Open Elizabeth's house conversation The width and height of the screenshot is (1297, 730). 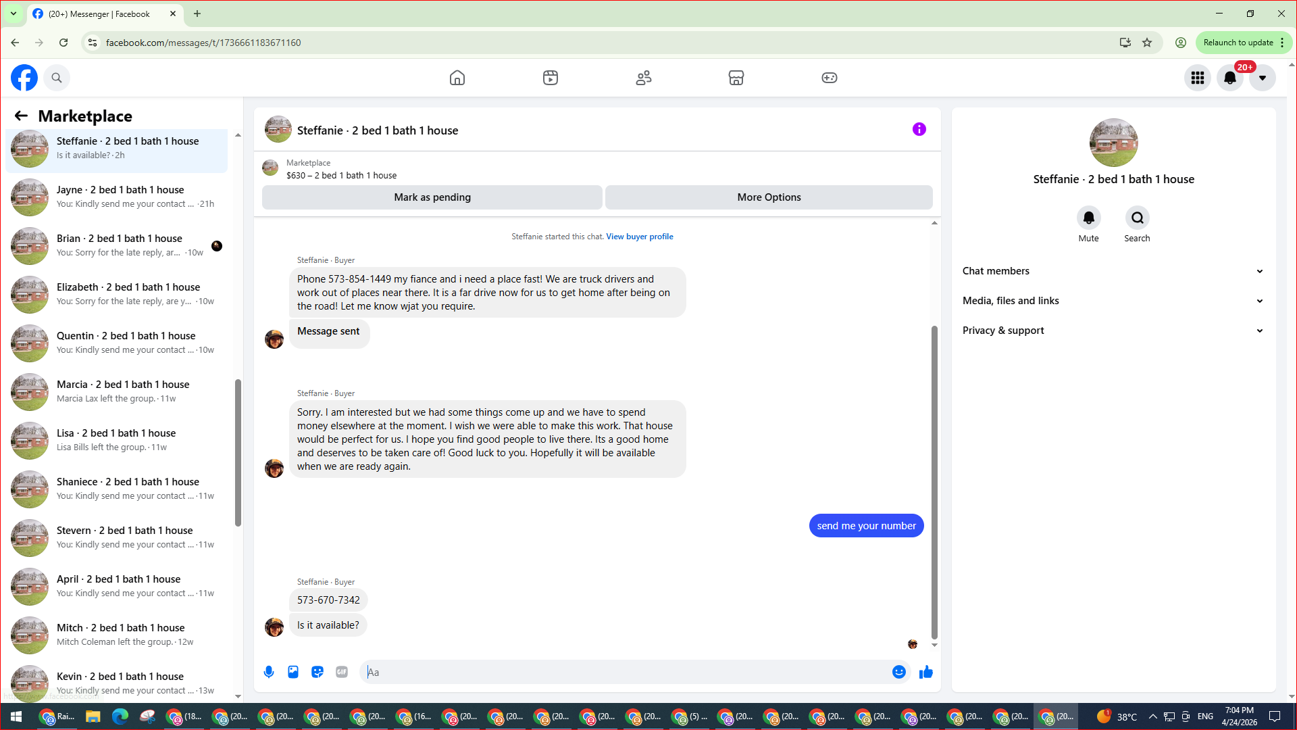point(117,294)
